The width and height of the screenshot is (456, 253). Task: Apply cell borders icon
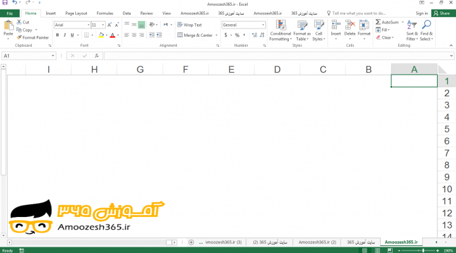pyautogui.click(x=86, y=35)
